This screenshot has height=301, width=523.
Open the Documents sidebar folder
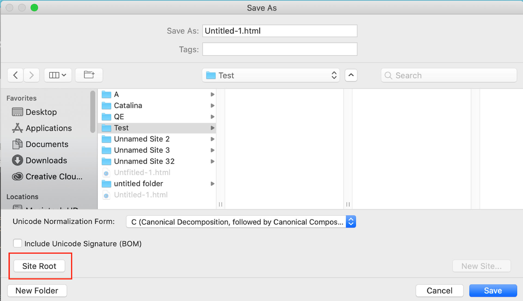point(47,144)
